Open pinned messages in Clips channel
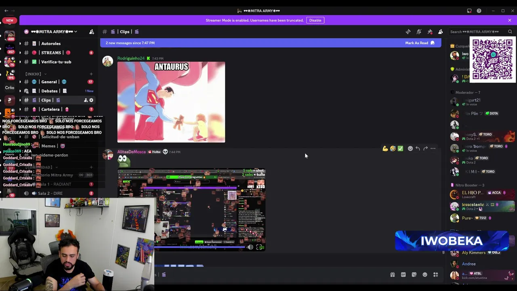Viewport: 517px width, 291px height. tap(430, 32)
